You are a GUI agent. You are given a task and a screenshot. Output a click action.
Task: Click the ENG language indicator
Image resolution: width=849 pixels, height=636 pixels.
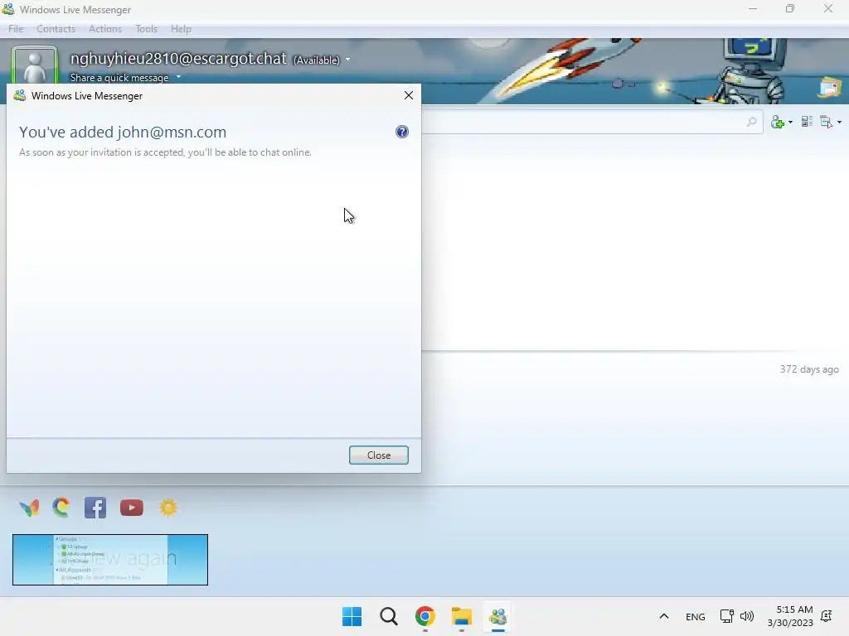(x=696, y=616)
